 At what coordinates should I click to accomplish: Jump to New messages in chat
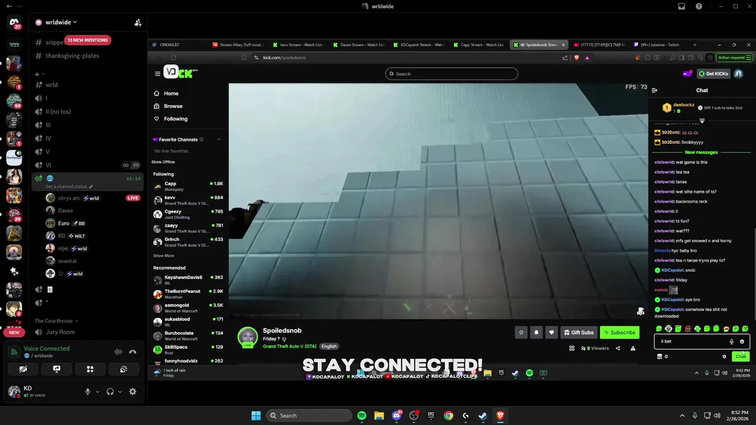(701, 152)
